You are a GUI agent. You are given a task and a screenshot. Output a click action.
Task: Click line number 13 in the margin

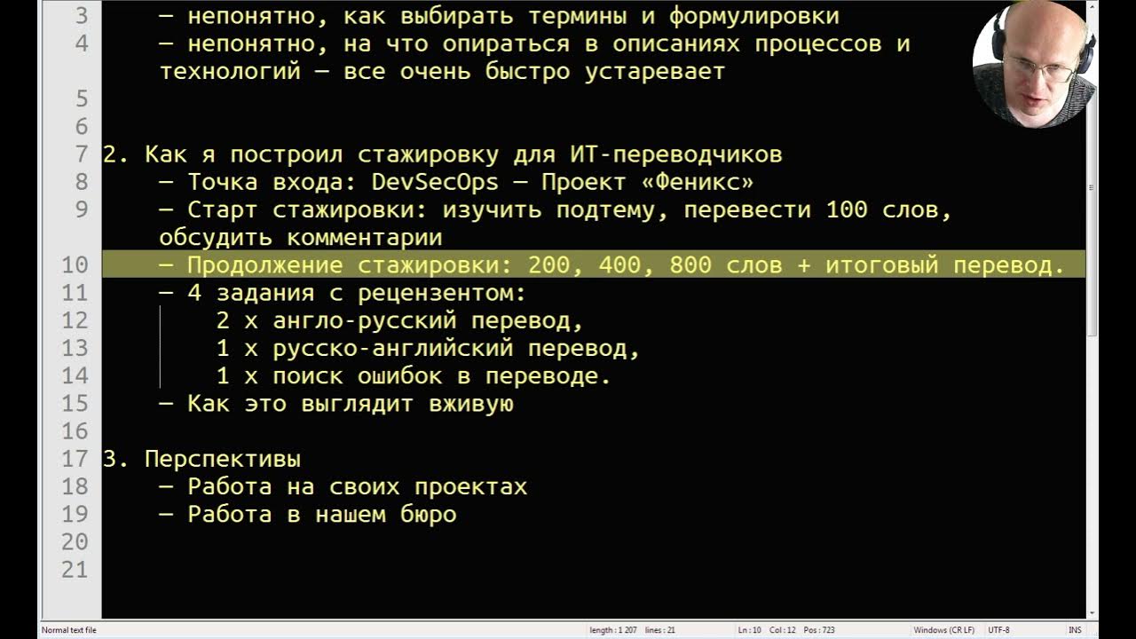click(x=75, y=348)
